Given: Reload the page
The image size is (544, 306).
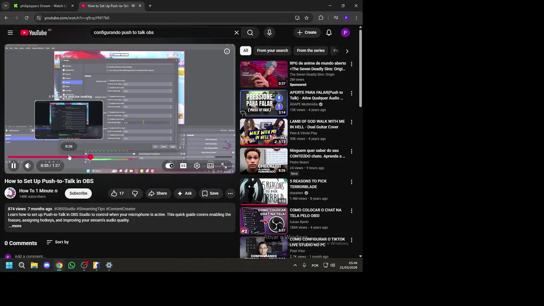Looking at the screenshot, I should 27,18.
